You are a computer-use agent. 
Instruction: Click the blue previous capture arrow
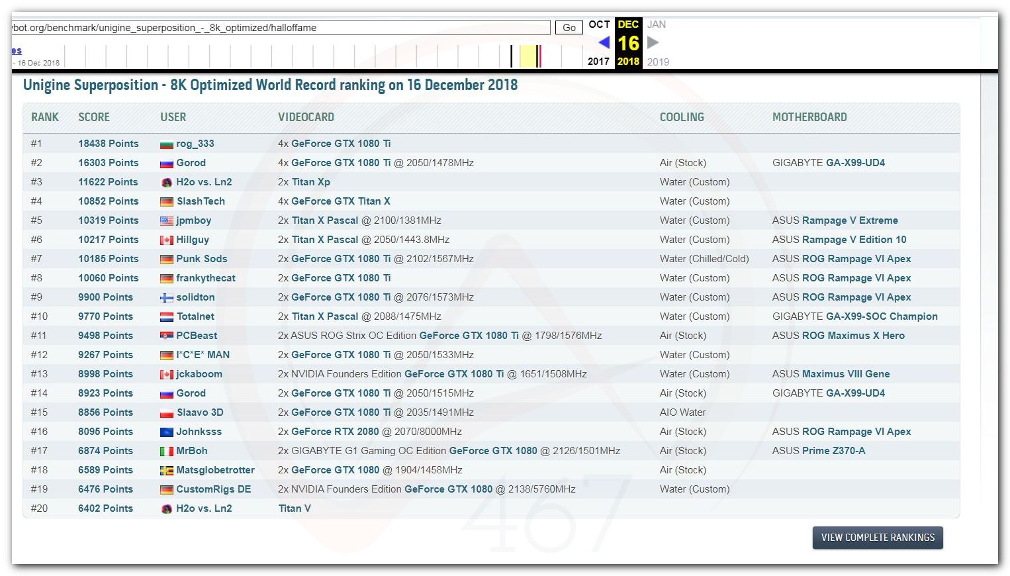[x=604, y=42]
